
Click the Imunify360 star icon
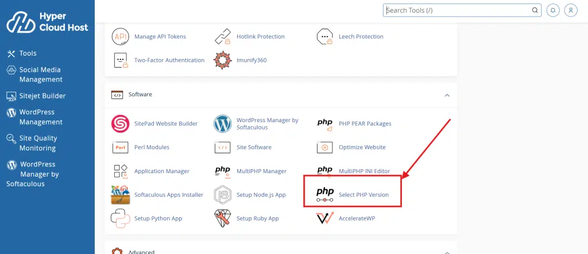[x=223, y=60]
